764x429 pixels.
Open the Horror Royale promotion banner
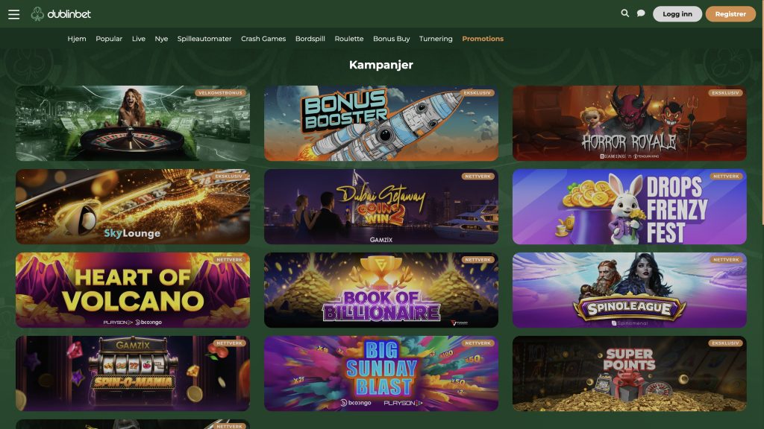(x=629, y=124)
